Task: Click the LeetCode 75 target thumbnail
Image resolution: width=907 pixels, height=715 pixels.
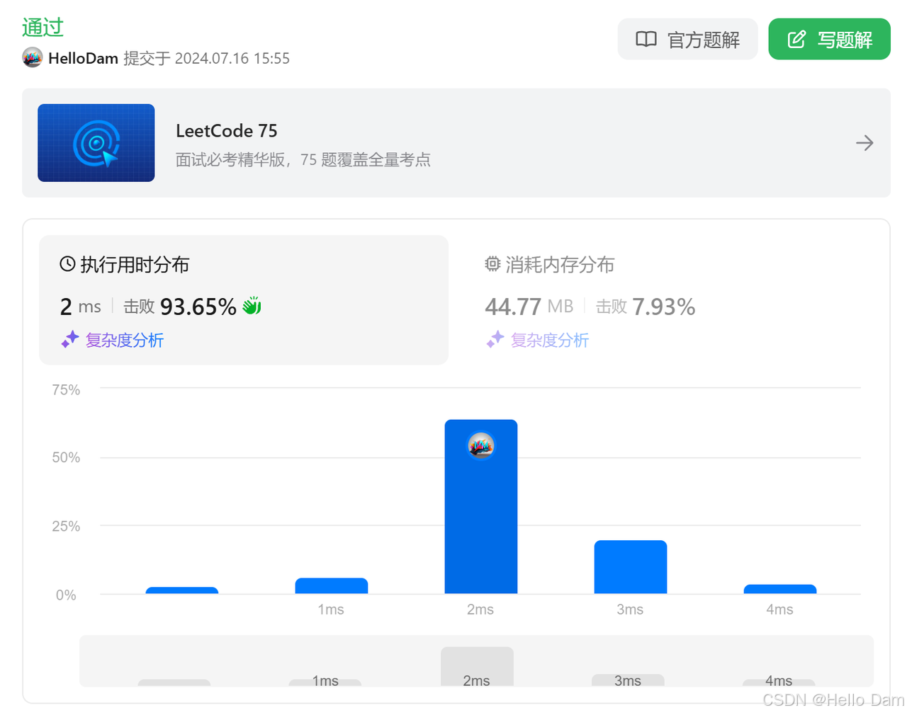Action: pos(96,143)
